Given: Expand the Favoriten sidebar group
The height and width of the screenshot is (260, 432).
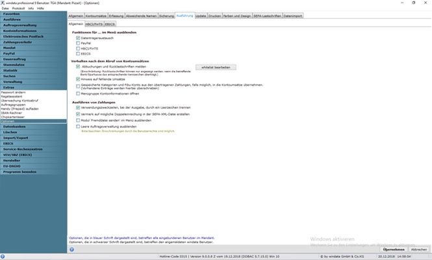Looking at the screenshot, I should [33, 14].
